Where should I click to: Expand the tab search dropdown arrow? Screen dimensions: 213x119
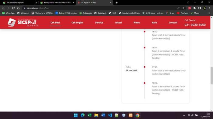click(188, 2)
